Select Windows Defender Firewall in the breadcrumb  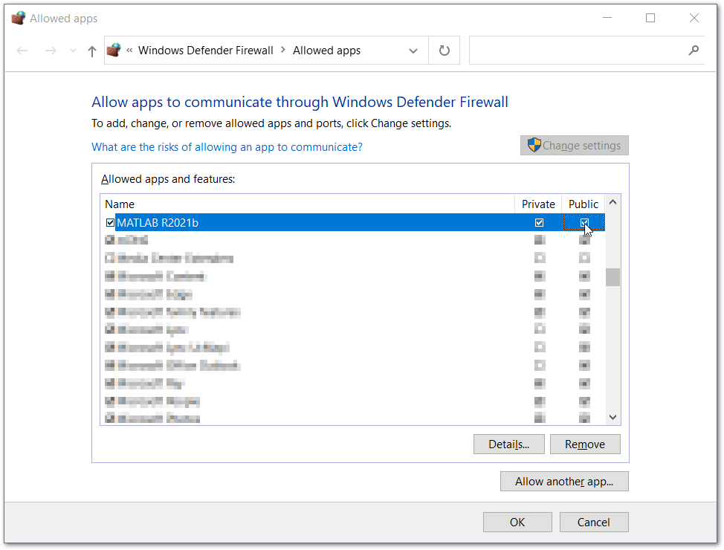tap(206, 50)
